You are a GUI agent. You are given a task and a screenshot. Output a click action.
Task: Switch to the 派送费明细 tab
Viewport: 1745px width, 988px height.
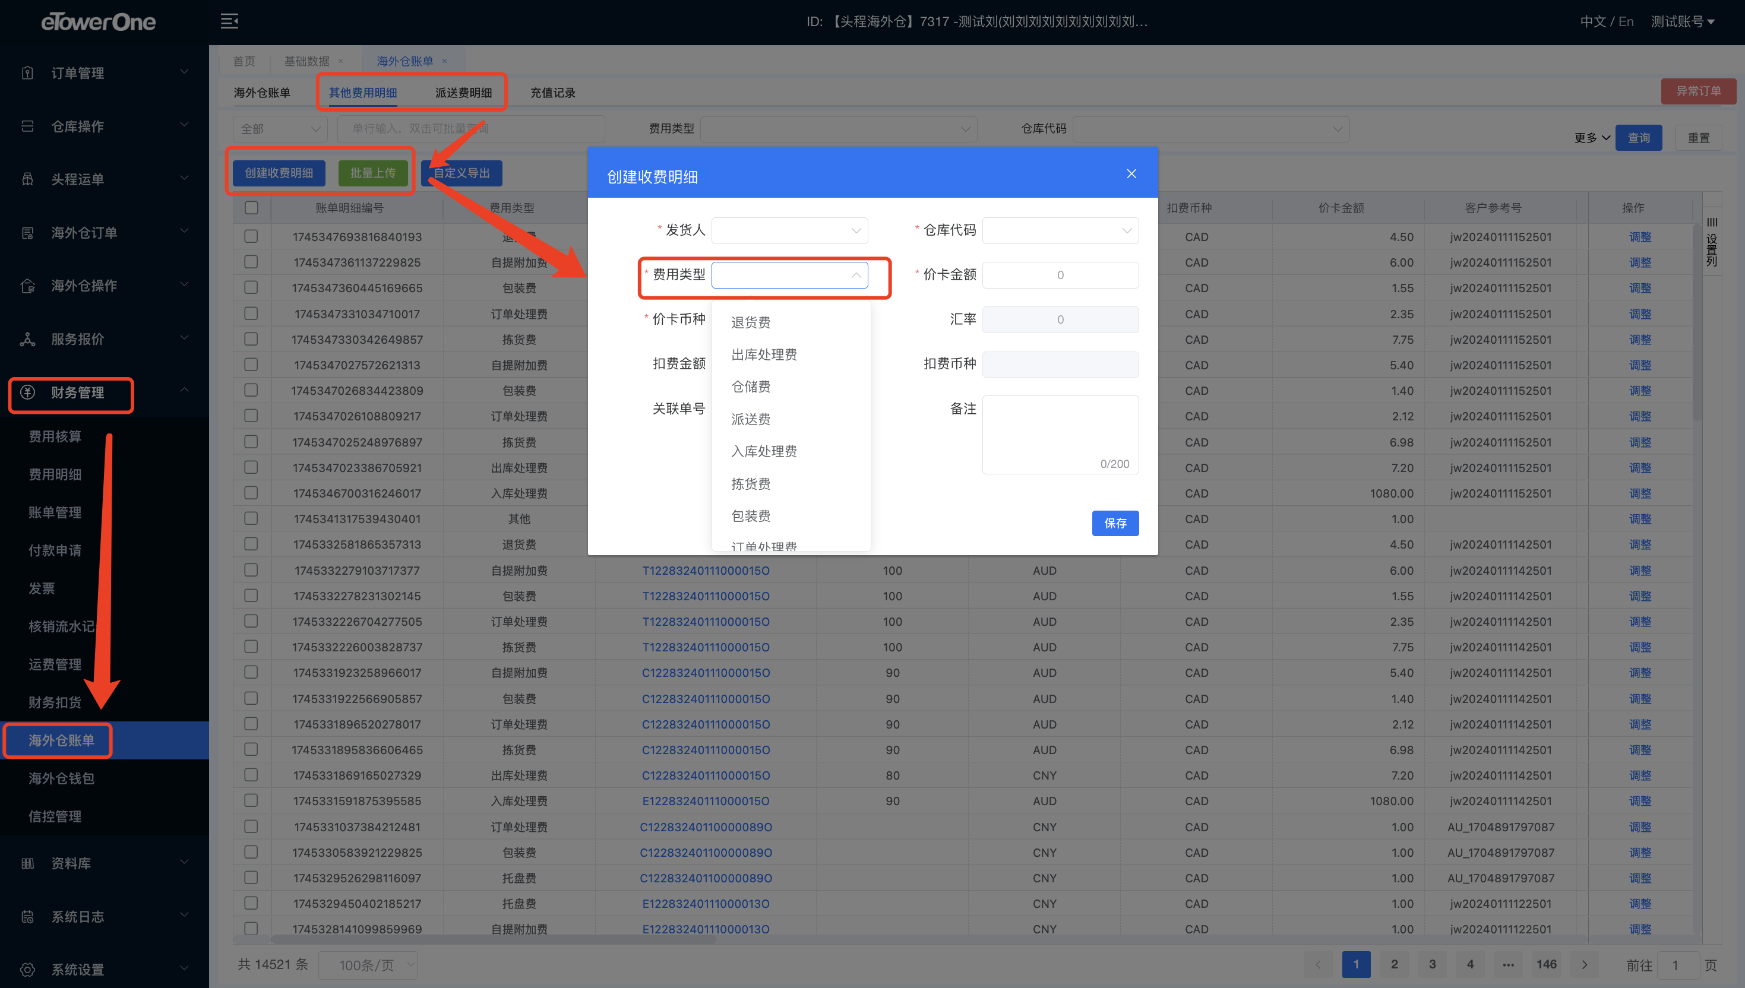pos(463,92)
